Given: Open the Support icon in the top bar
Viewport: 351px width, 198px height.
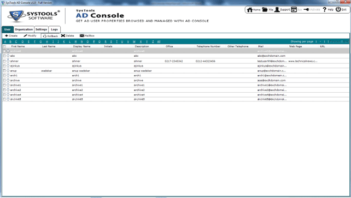Looking at the screenshot, I should 277,9.
